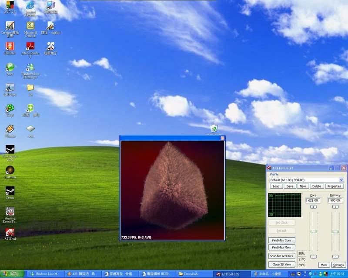
Task: Select the yellow folder icon on the desktop
Action: coord(30,88)
